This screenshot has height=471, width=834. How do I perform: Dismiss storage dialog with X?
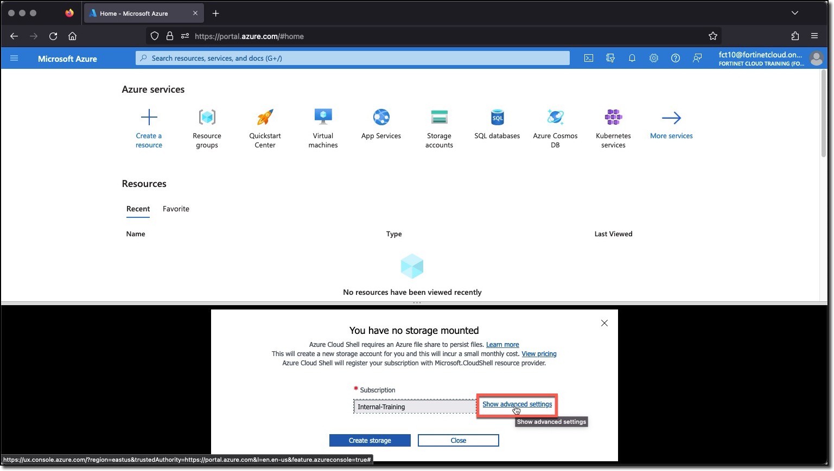coord(604,323)
